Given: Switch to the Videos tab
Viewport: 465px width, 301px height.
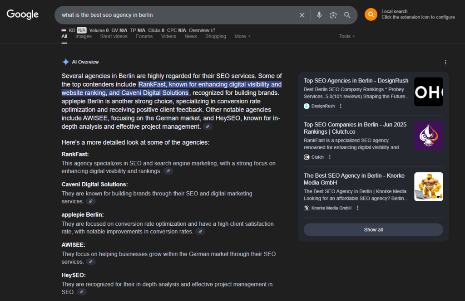Looking at the screenshot, I should (x=168, y=36).
